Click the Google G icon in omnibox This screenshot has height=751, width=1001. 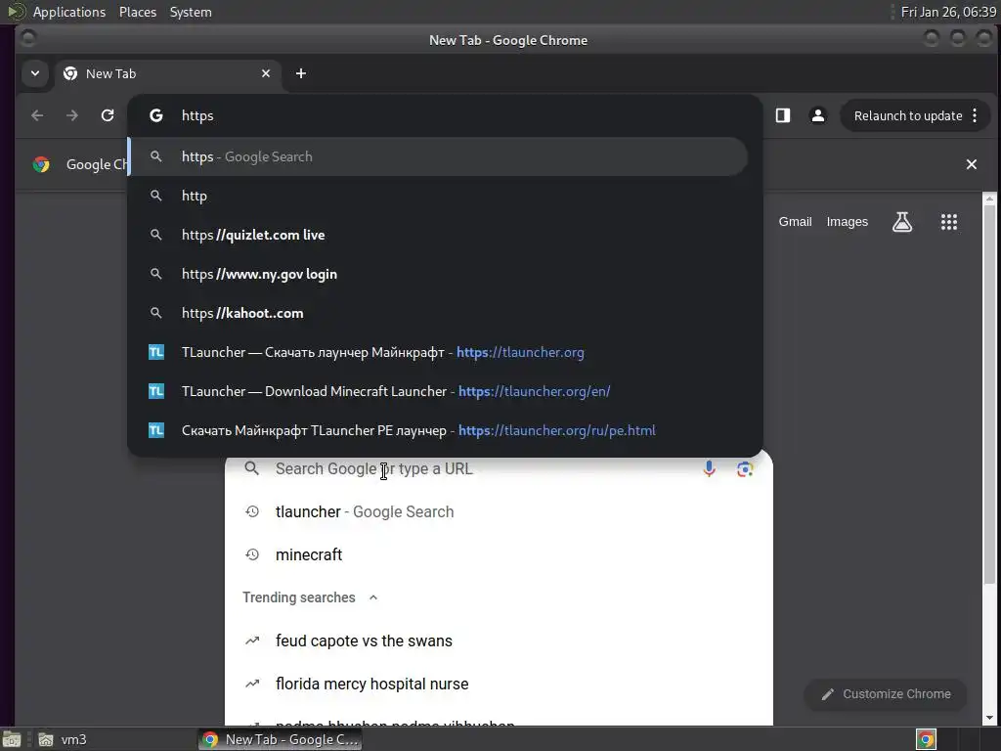(x=155, y=115)
